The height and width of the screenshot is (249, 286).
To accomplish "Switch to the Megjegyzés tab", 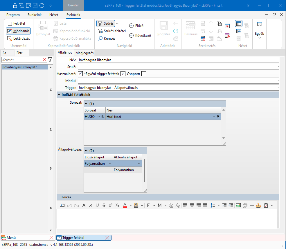I will pyautogui.click(x=84, y=53).
